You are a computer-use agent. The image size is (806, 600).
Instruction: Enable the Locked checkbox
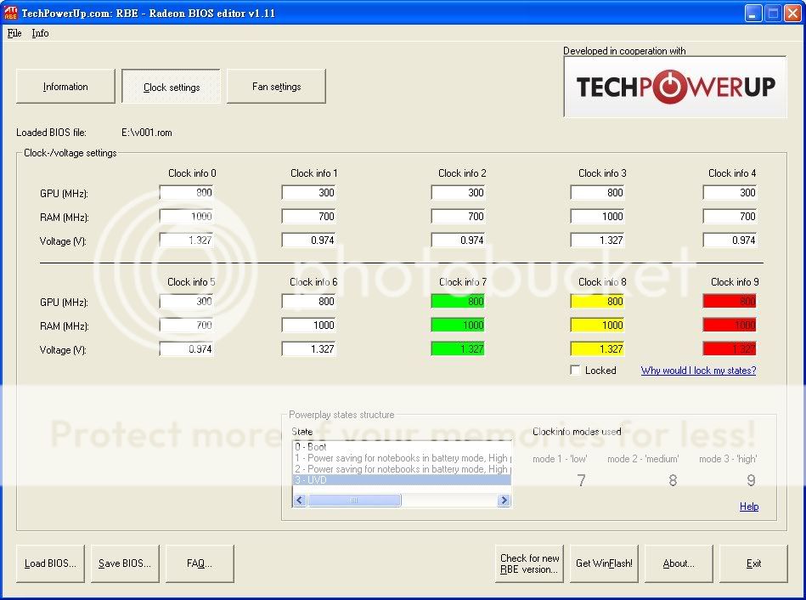tap(576, 371)
